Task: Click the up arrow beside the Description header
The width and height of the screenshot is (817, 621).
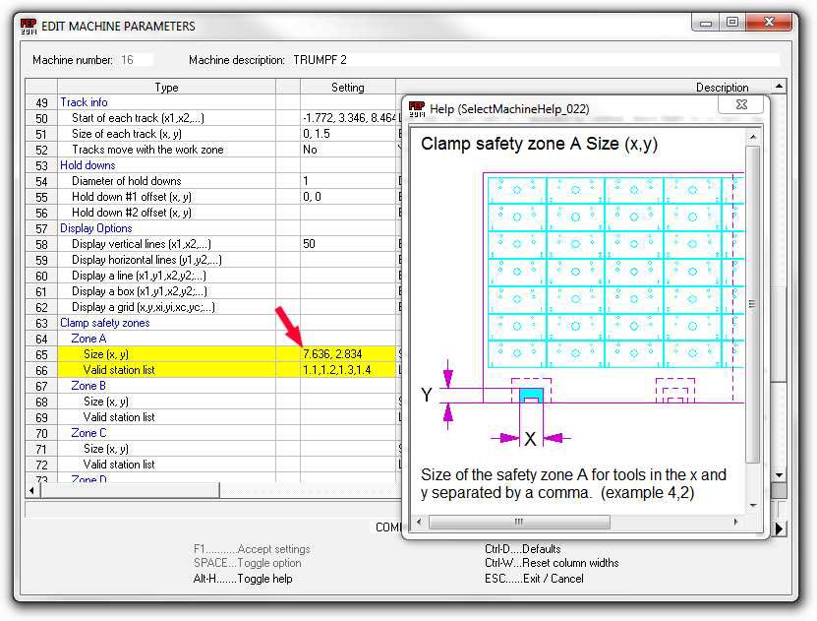Action: [779, 87]
